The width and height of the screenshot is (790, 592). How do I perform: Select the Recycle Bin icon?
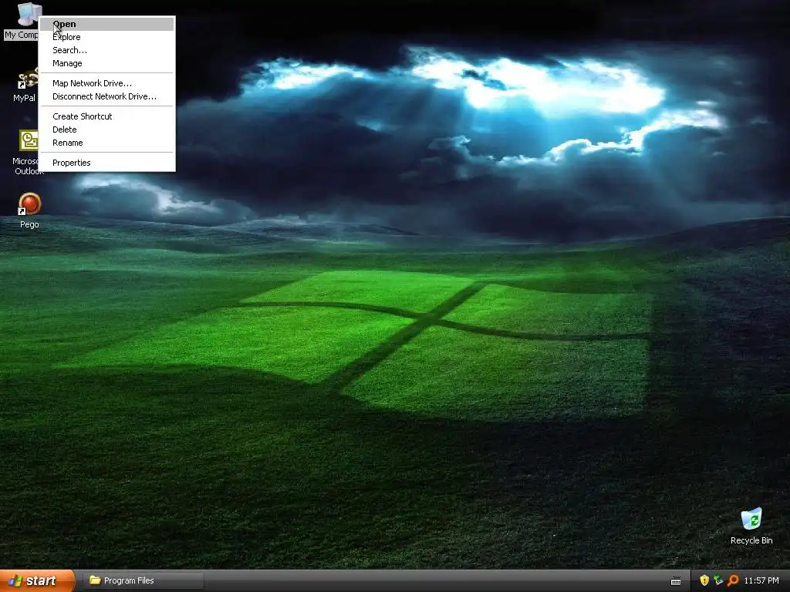tap(751, 526)
